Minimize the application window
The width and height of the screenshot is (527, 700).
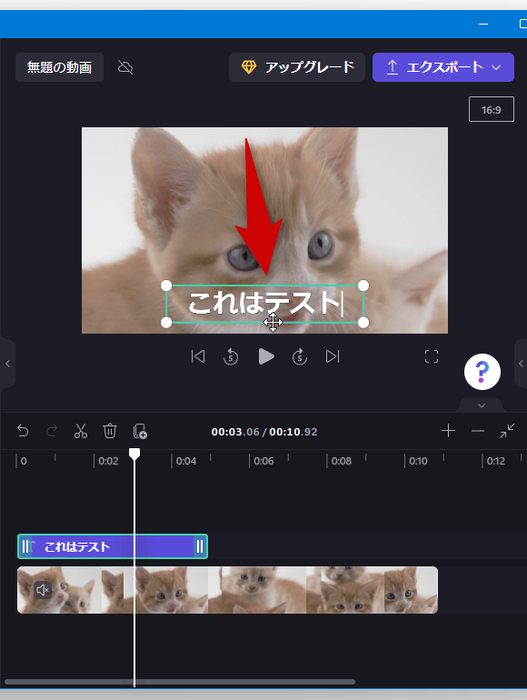483,24
